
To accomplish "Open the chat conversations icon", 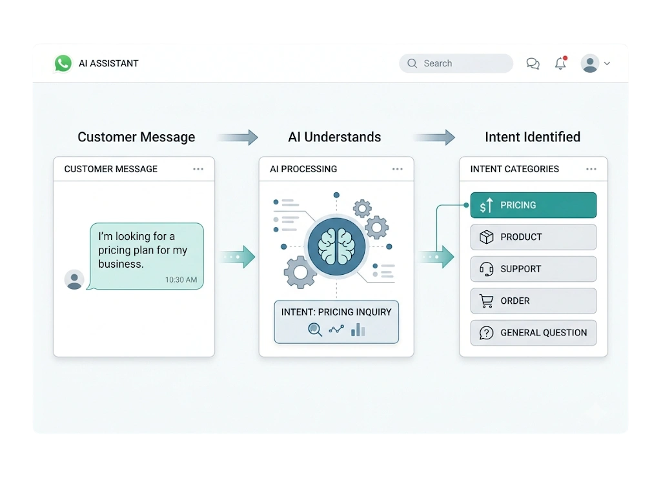I will point(533,64).
